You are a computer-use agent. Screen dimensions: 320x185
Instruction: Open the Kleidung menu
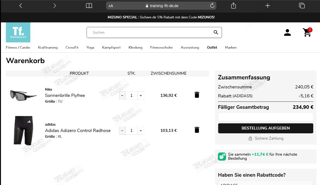(x=135, y=47)
